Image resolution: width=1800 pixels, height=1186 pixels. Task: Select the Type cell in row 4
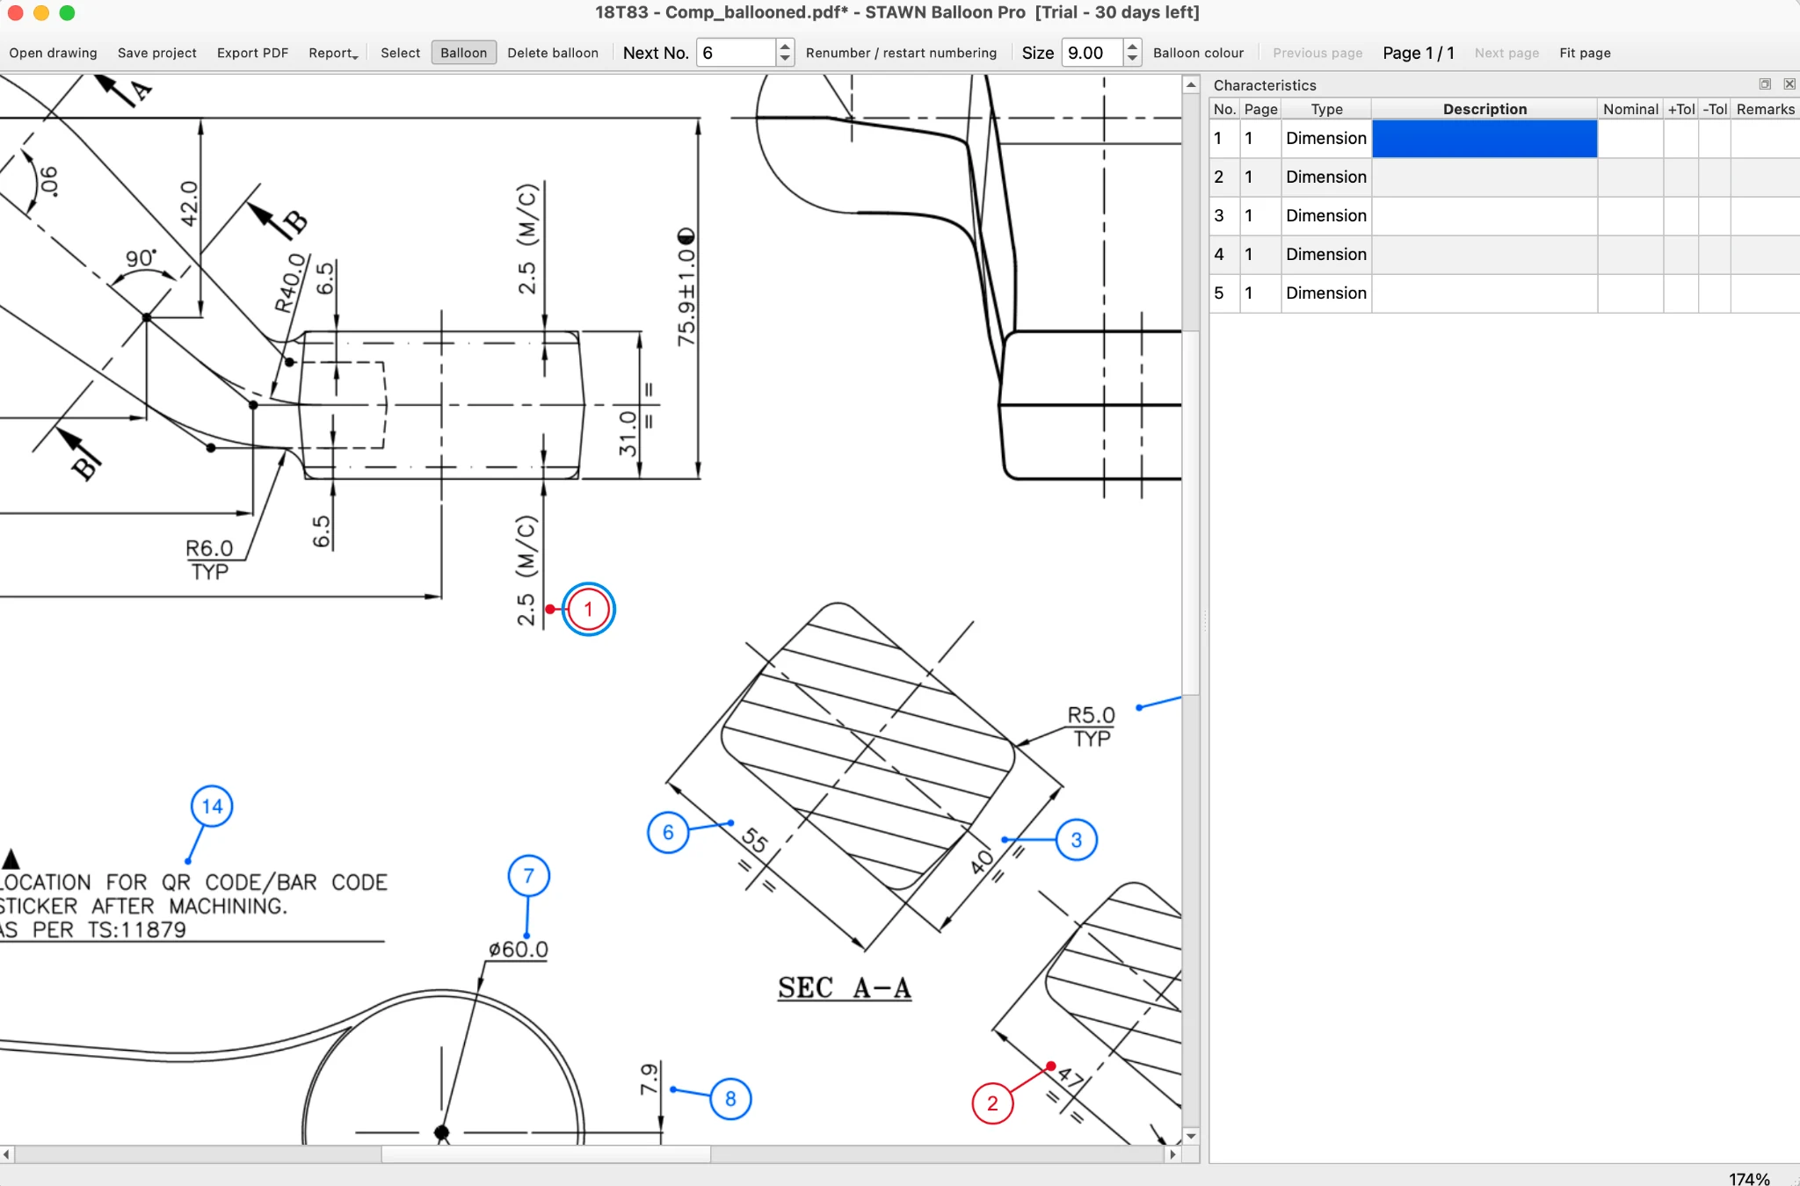(x=1326, y=255)
